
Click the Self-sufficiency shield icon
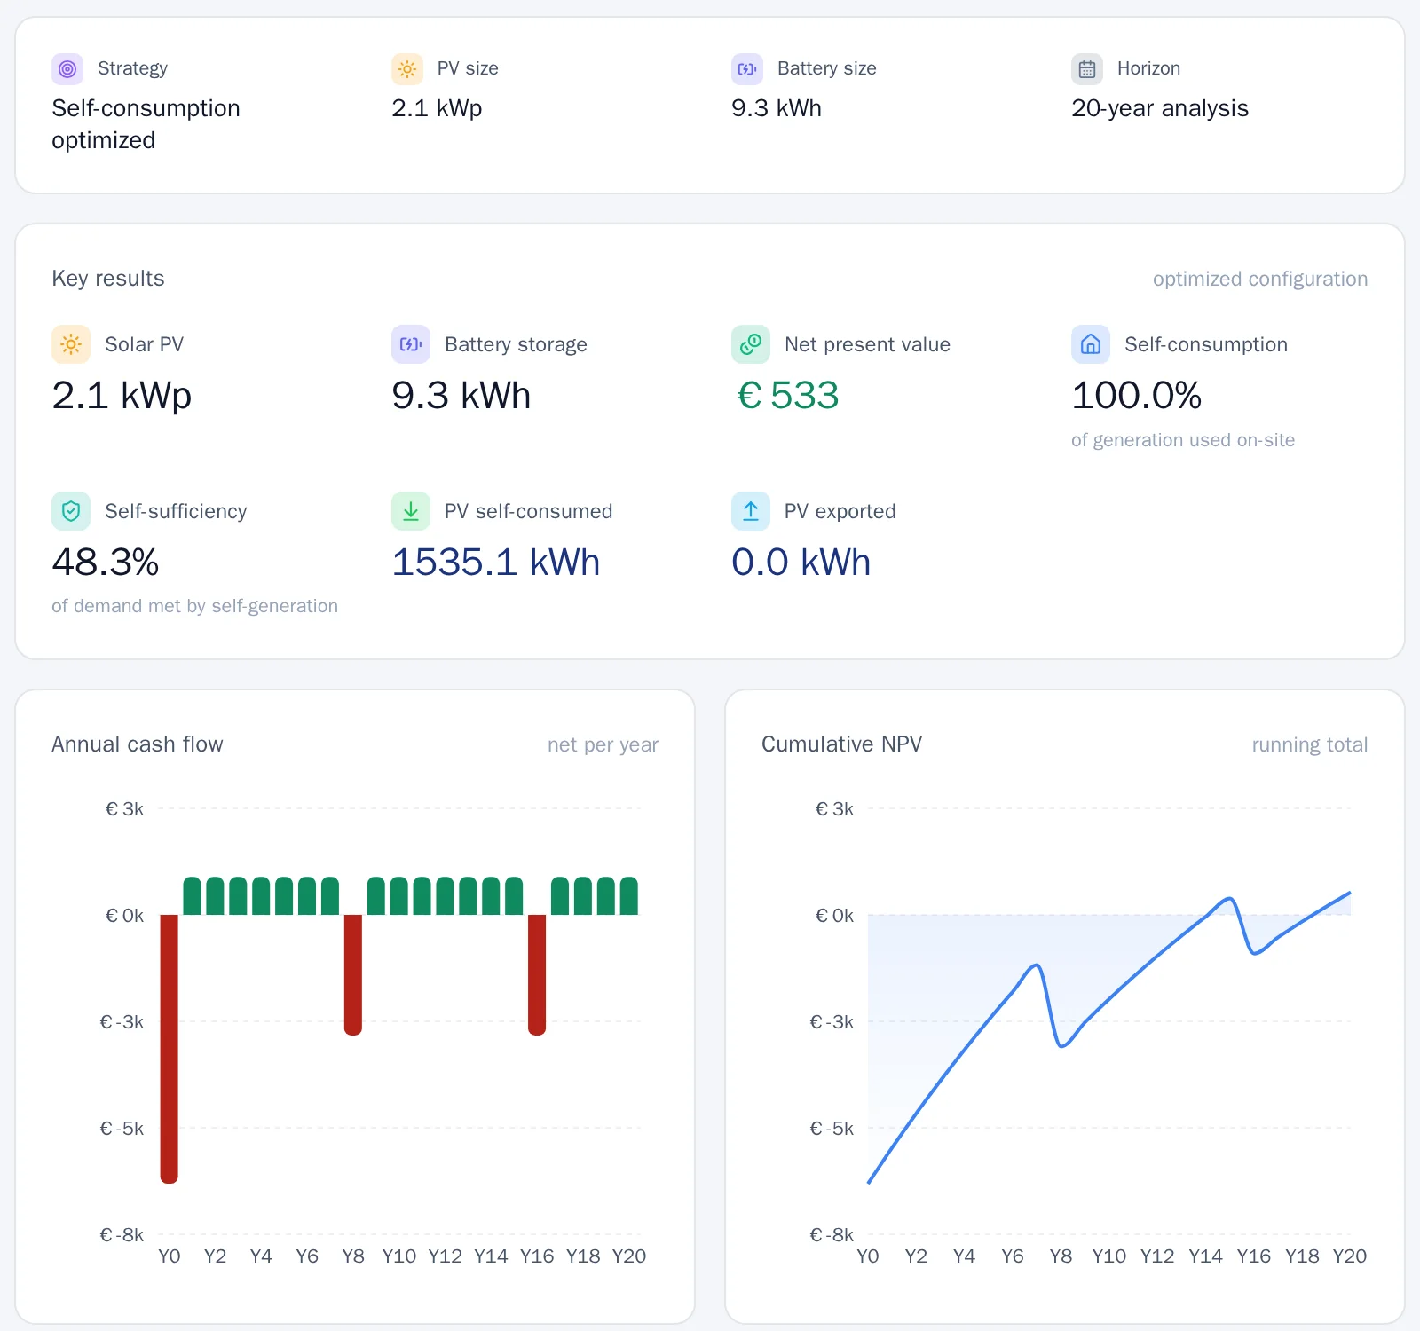[x=71, y=511]
